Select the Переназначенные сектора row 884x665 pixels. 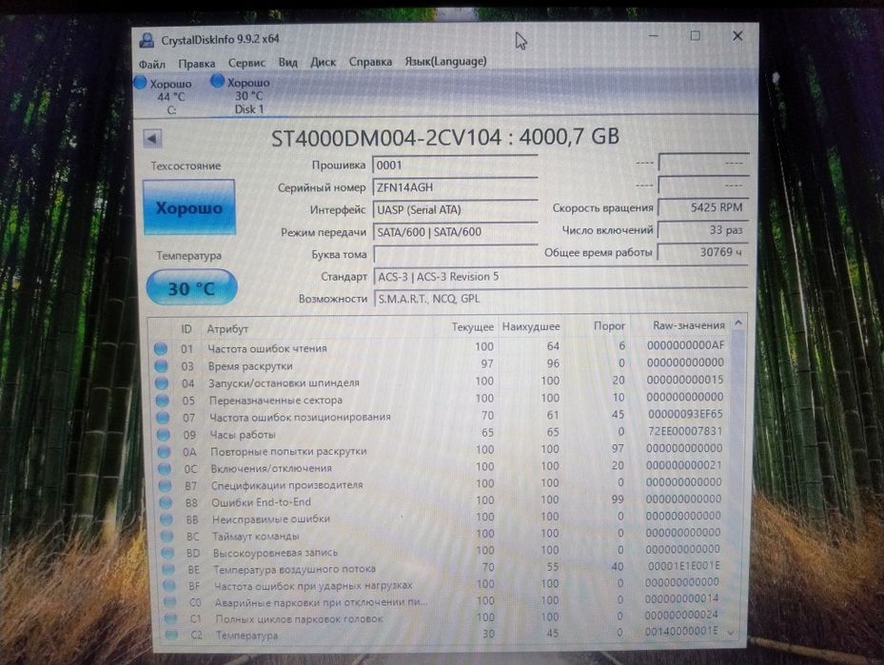[x=440, y=399]
